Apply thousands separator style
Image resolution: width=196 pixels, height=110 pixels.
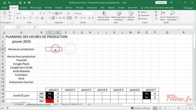85,18
